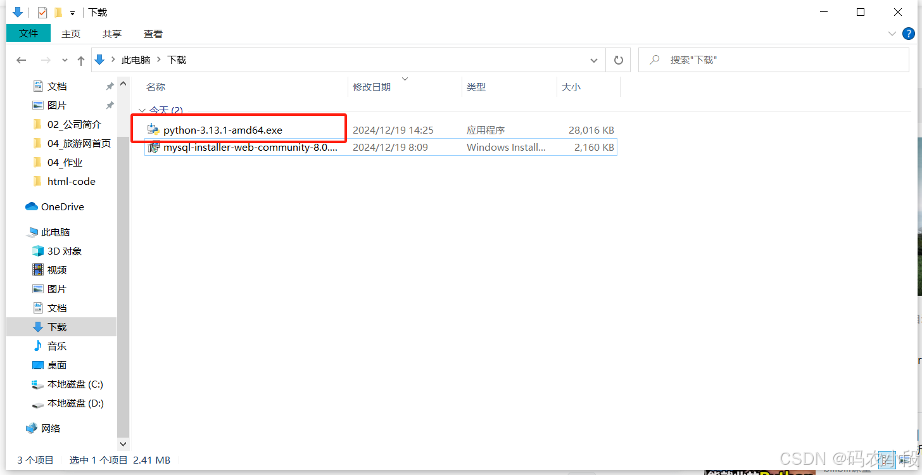Click the 本地磁盘 (C:) drive icon
This screenshot has height=475, width=922.
coord(38,384)
